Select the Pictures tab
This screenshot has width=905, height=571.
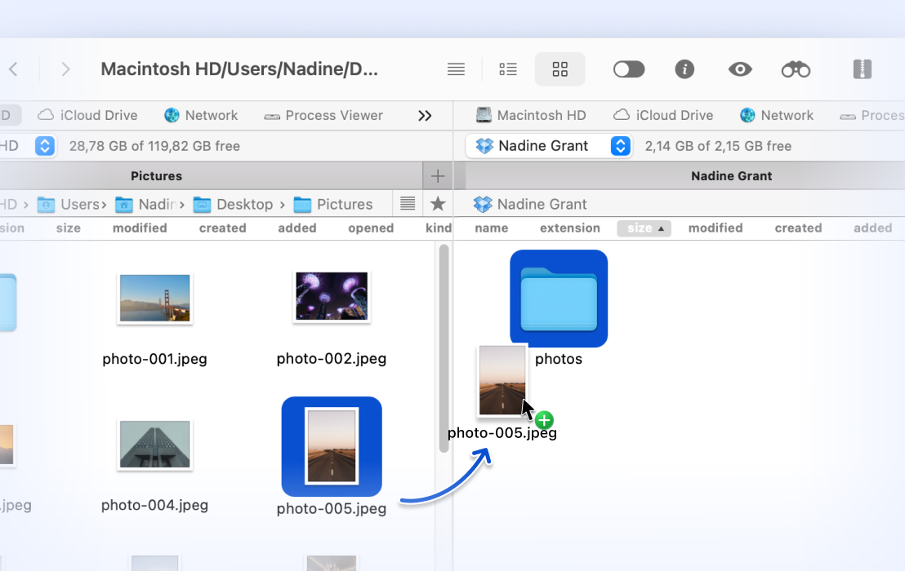pos(156,175)
